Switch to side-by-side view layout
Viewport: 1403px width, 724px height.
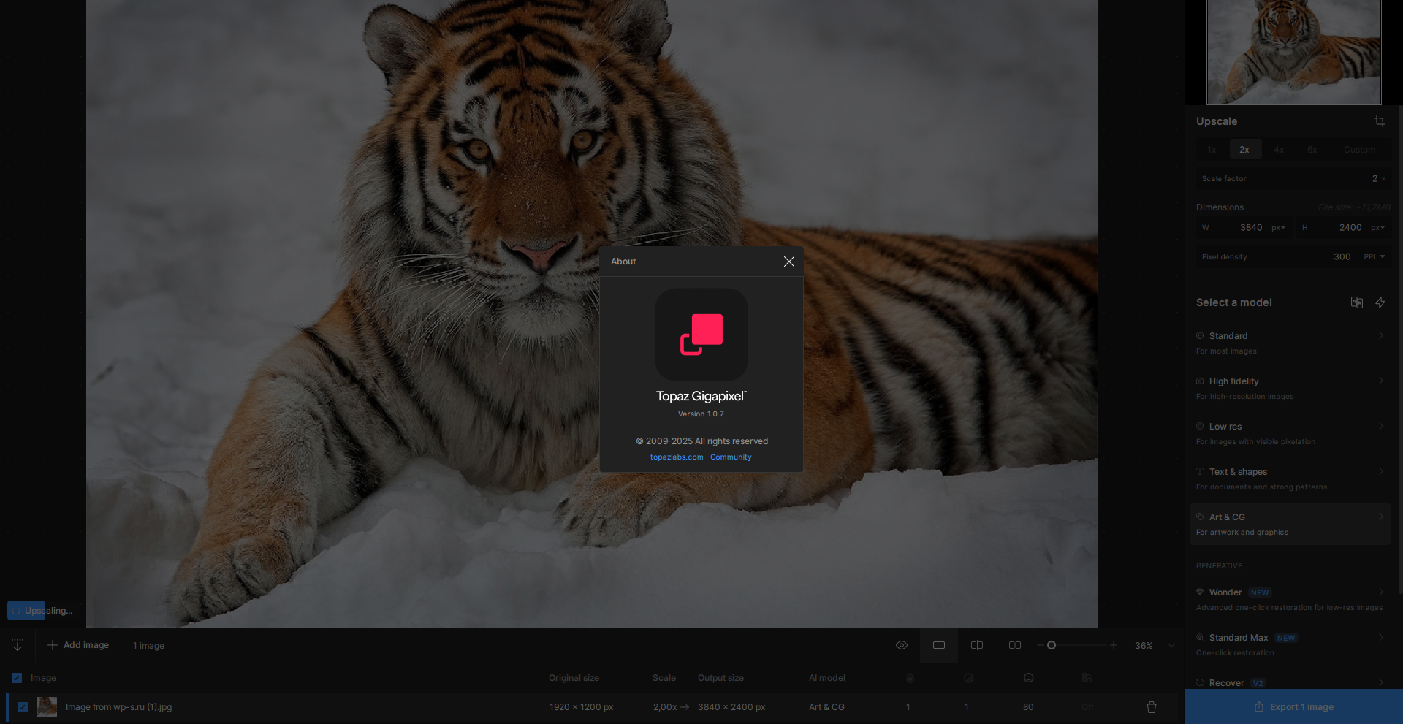pos(1015,645)
